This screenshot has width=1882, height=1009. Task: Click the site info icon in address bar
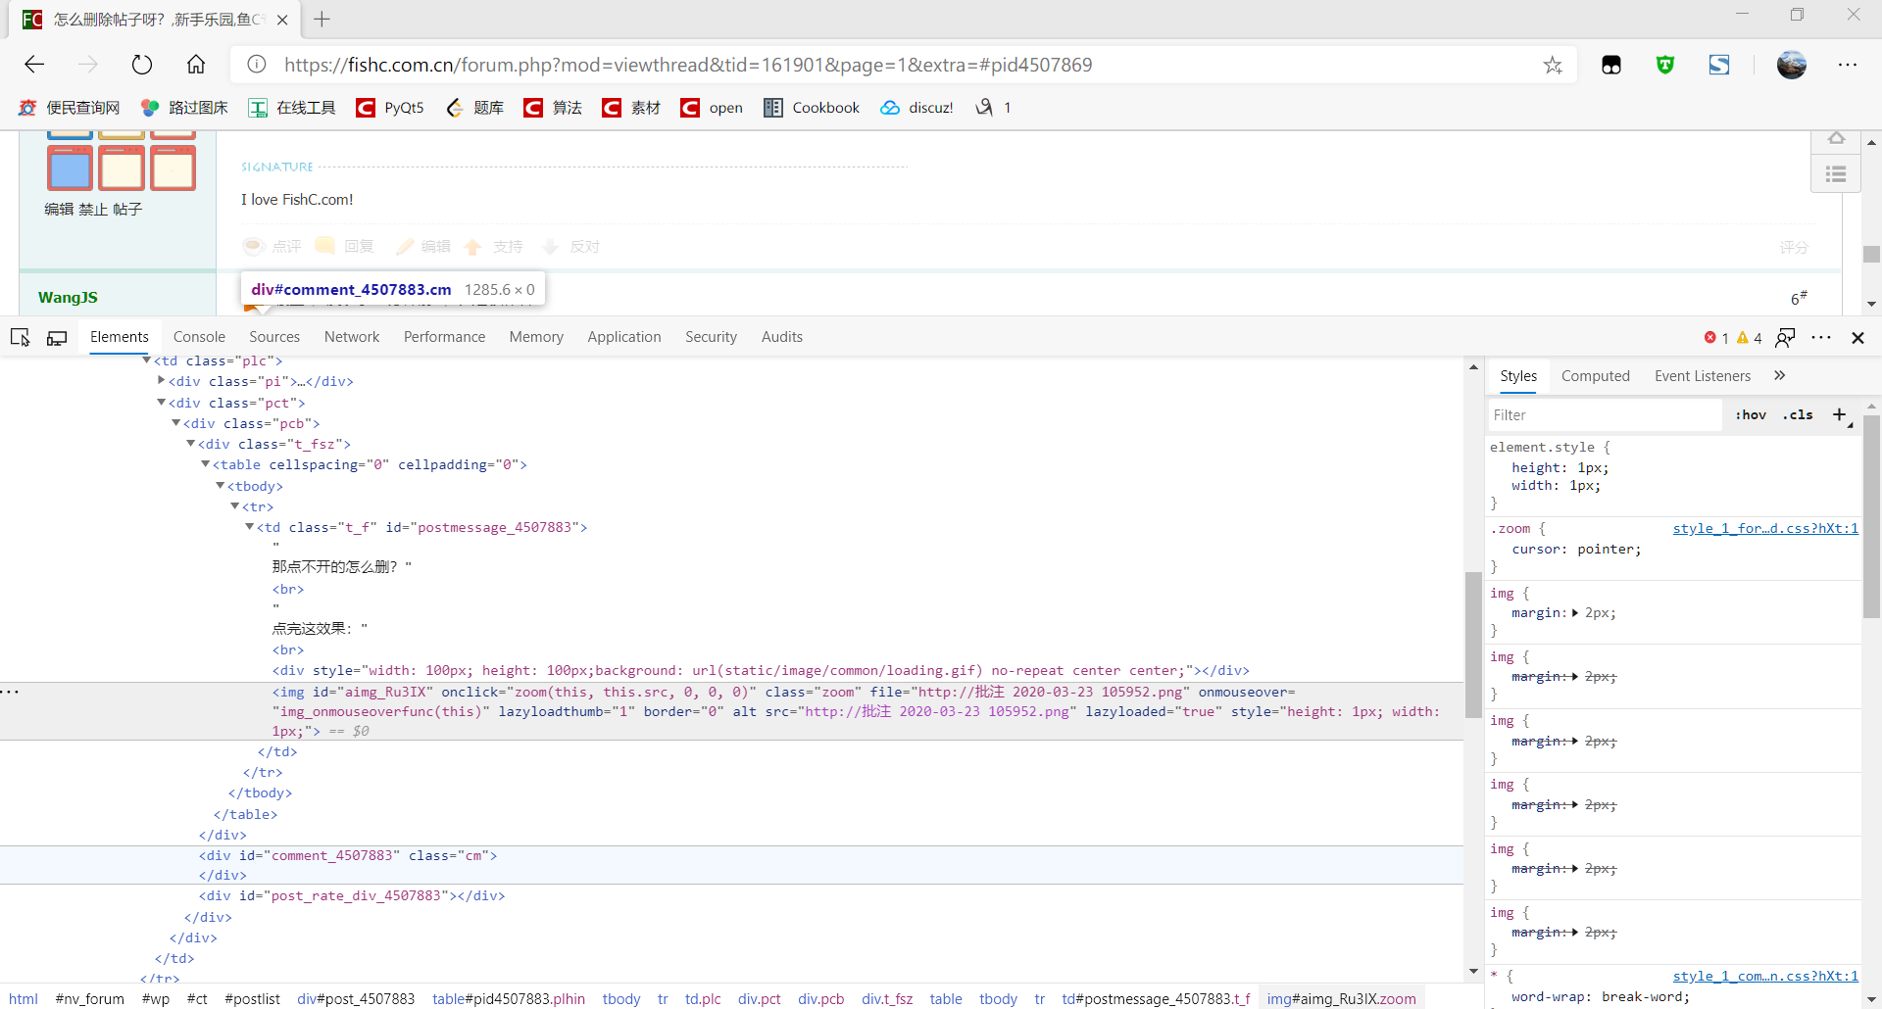(x=257, y=65)
